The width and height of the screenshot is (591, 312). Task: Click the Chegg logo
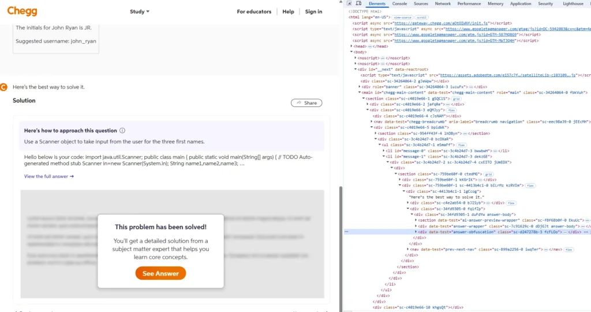point(23,12)
